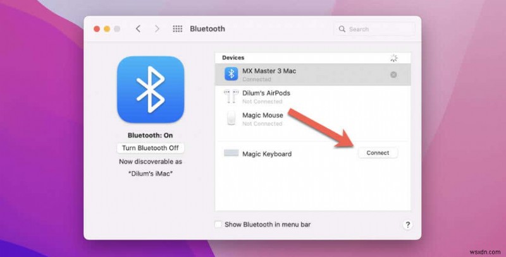The height and width of the screenshot is (257, 506).
Task: Click the large Bluetooth logo icon
Action: click(x=151, y=90)
